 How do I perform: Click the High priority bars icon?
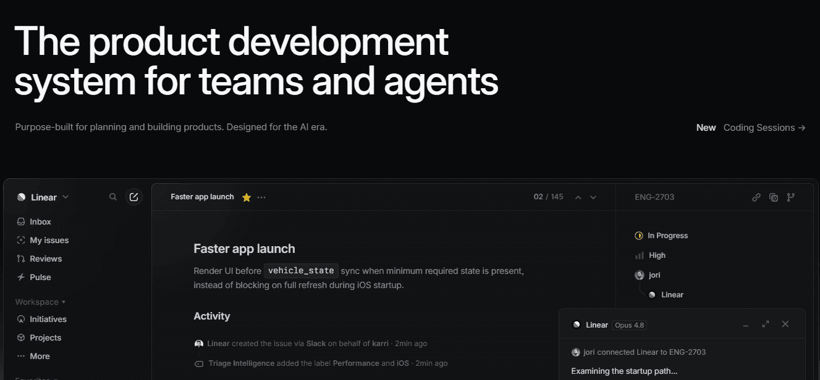click(640, 255)
